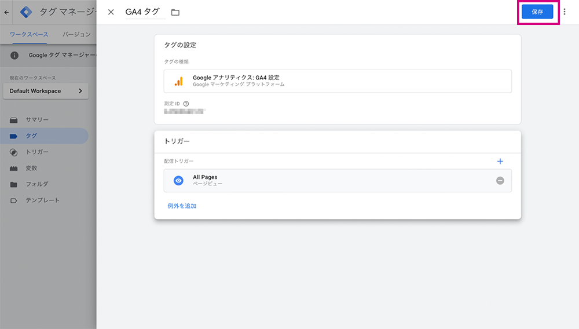This screenshot has width=579, height=329.
Task: Click the ページビュー subtitle text
Action: pos(207,184)
